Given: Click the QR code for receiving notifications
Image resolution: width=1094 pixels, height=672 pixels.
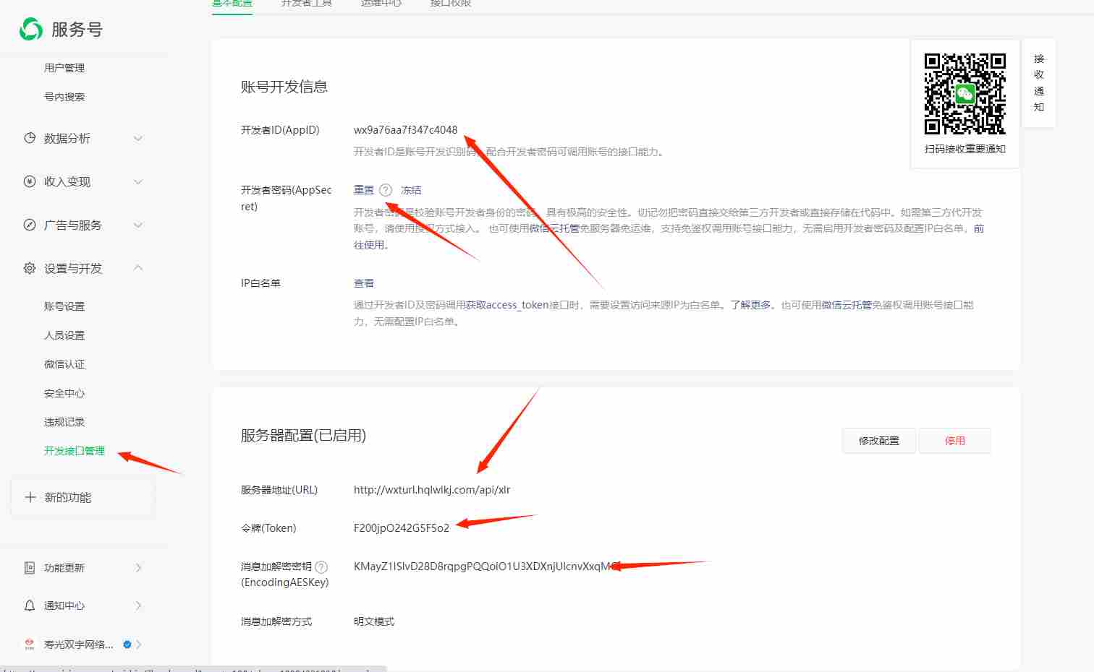Looking at the screenshot, I should (964, 93).
